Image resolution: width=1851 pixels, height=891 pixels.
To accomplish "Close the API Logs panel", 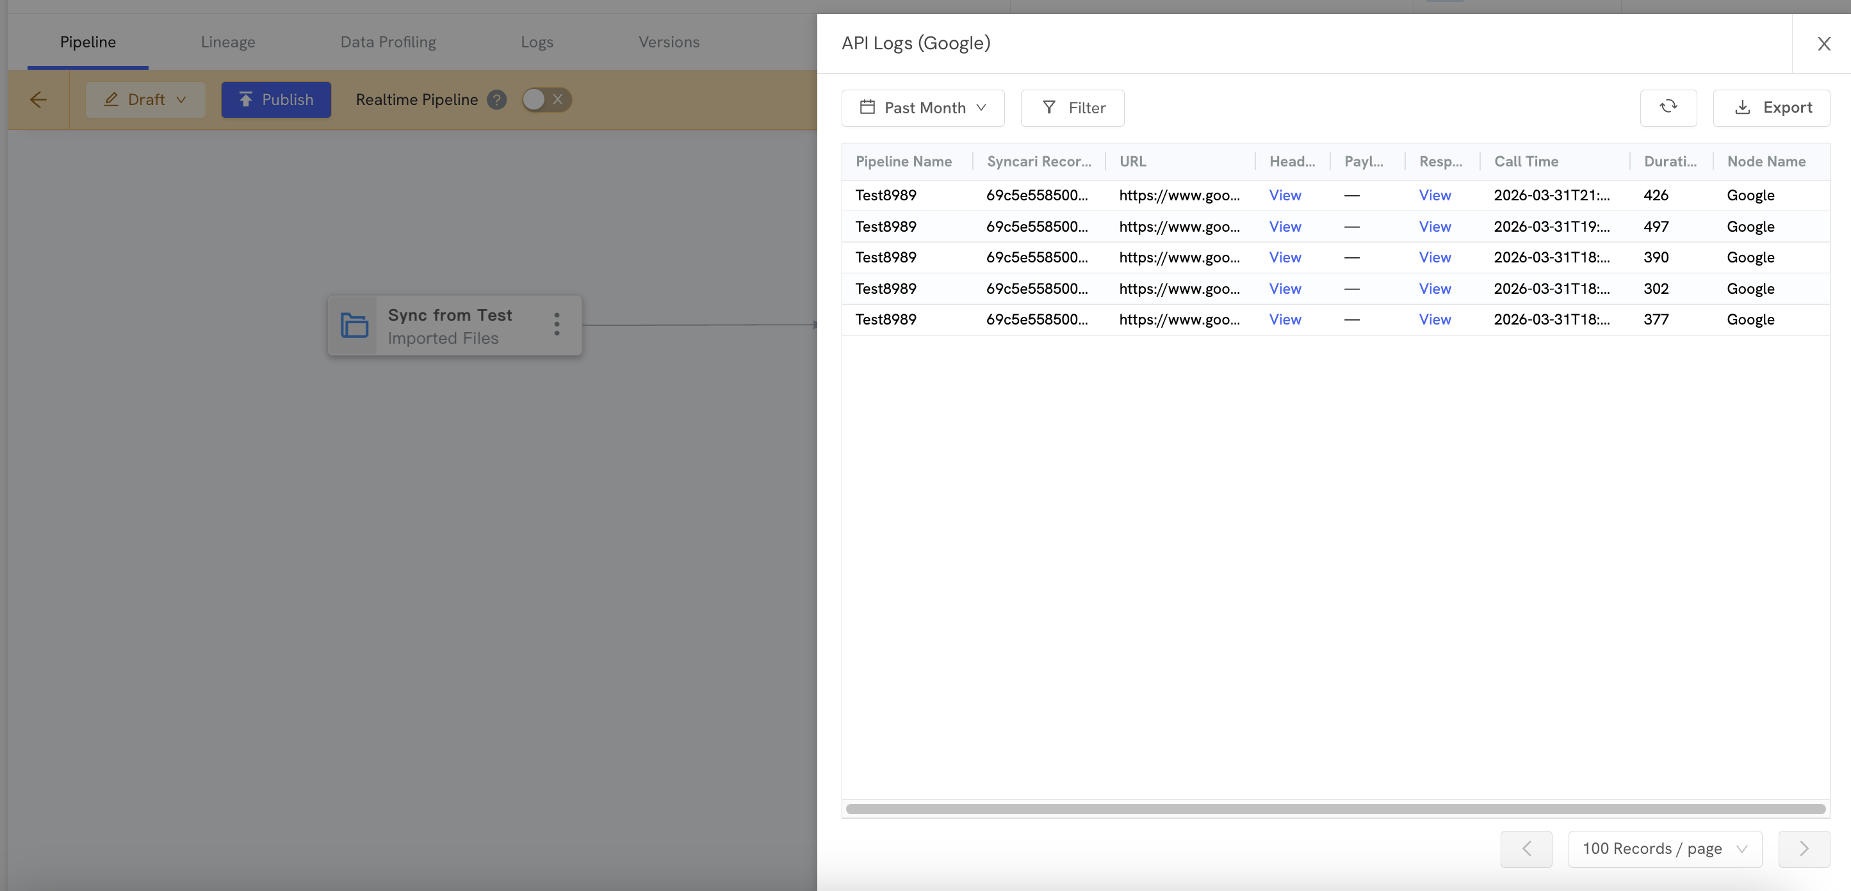I will pos(1823,44).
